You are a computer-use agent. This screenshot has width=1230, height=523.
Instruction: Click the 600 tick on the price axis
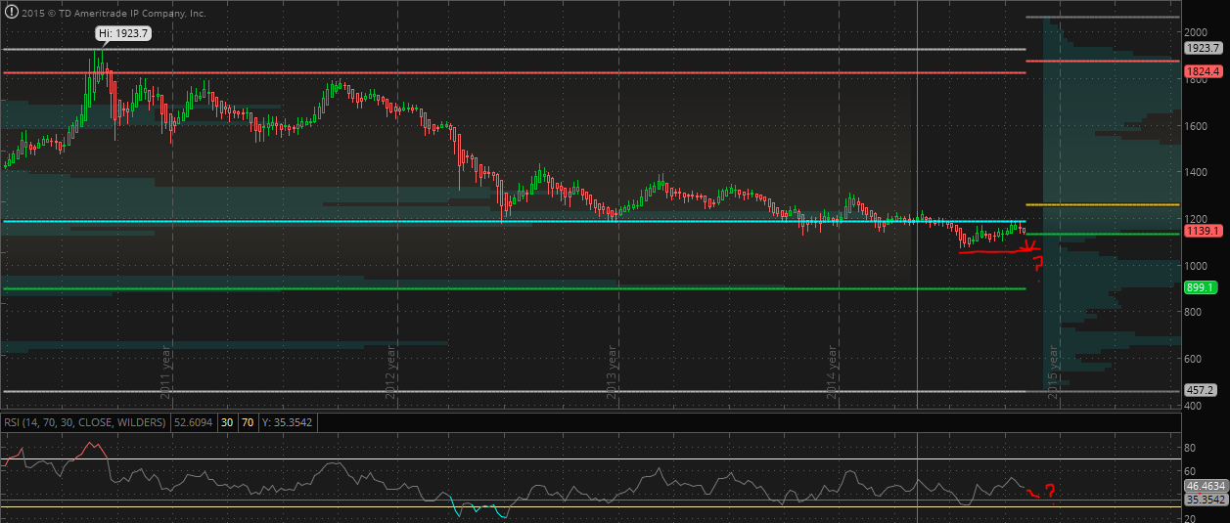click(x=1194, y=359)
